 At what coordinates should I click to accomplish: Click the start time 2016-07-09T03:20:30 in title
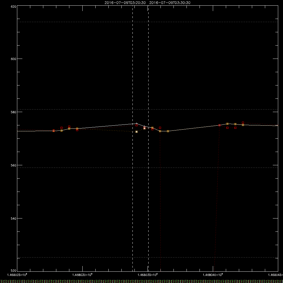pos(125,3)
